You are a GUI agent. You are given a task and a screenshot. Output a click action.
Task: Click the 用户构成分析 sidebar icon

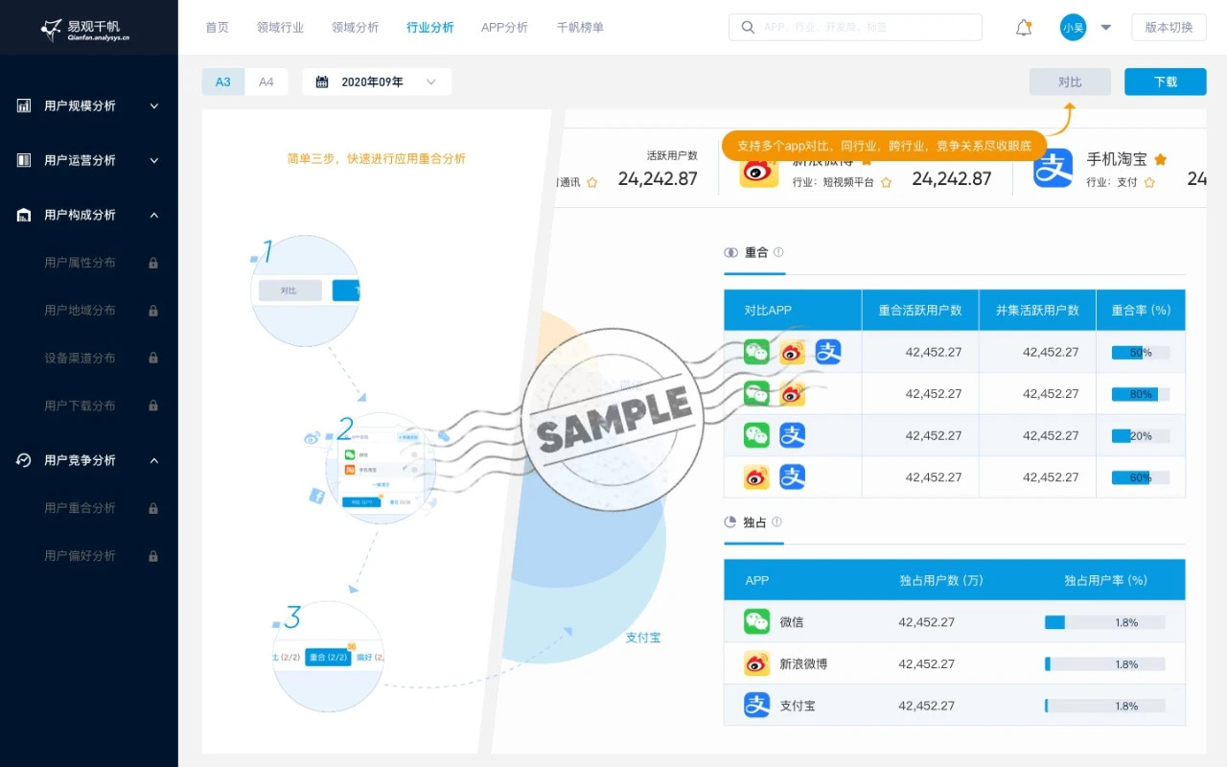pos(24,215)
